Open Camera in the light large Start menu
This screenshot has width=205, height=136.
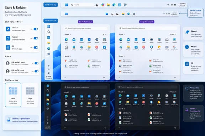click(x=167, y=48)
